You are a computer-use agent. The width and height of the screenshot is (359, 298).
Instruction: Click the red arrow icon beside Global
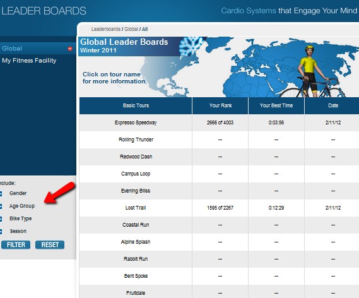pyautogui.click(x=70, y=49)
